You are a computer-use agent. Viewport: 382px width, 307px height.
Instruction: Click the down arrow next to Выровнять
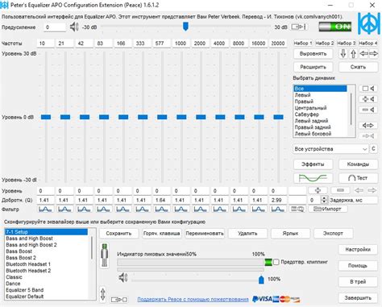pyautogui.click(x=343, y=53)
